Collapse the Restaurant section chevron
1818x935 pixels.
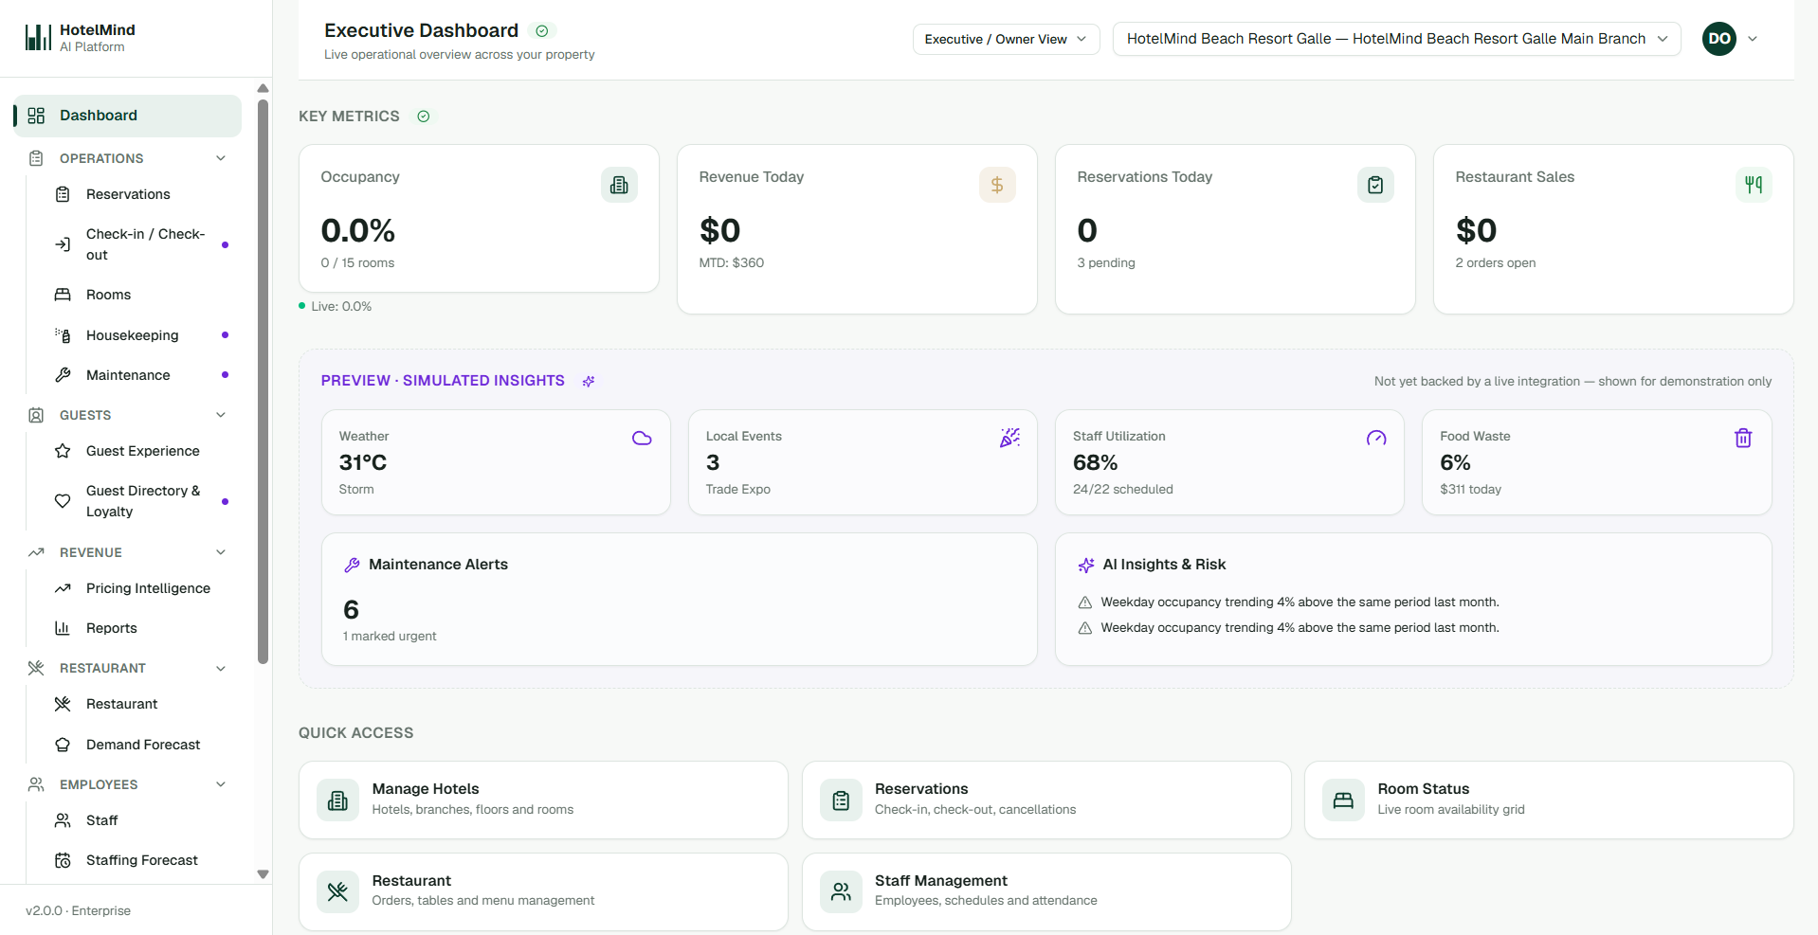coord(221,668)
